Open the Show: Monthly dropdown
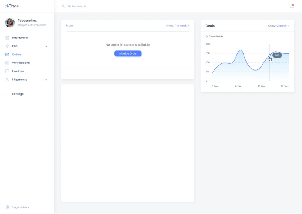The image size is (302, 214). [x=278, y=26]
